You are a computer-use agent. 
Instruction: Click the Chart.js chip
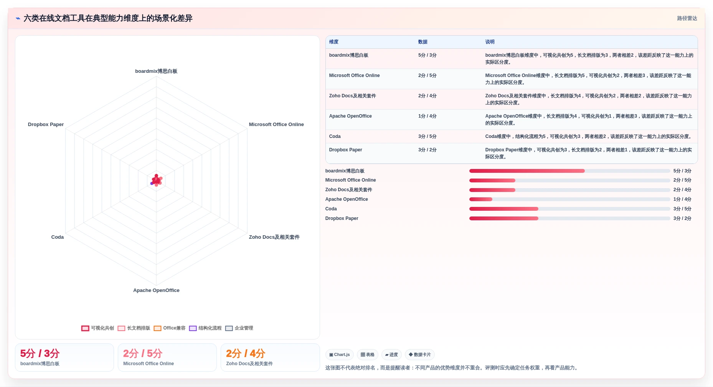coord(340,354)
